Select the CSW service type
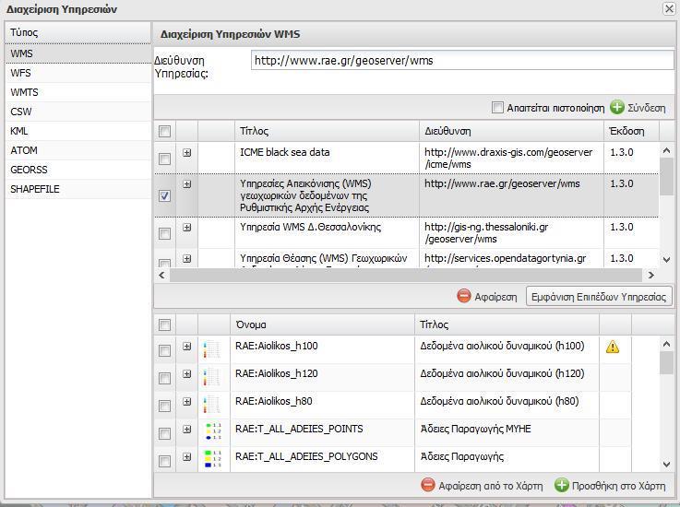This screenshot has width=680, height=507. coord(78,112)
